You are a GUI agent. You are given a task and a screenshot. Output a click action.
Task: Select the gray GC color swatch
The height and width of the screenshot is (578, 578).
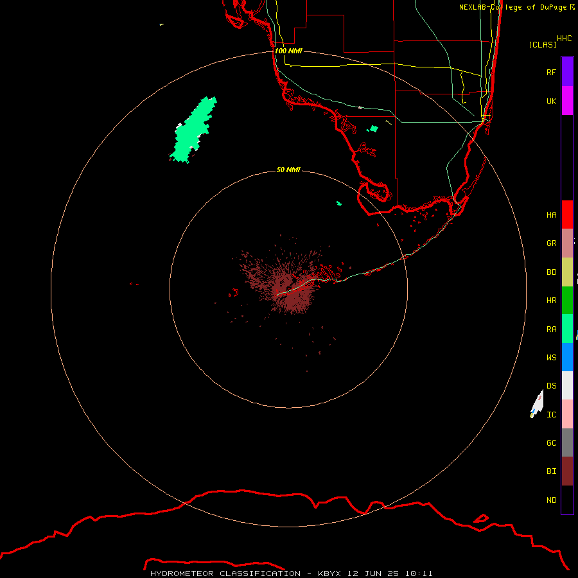pyautogui.click(x=567, y=442)
